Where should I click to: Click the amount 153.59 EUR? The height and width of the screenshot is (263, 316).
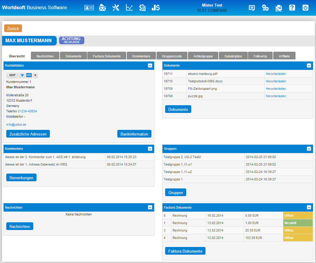(x=254, y=238)
